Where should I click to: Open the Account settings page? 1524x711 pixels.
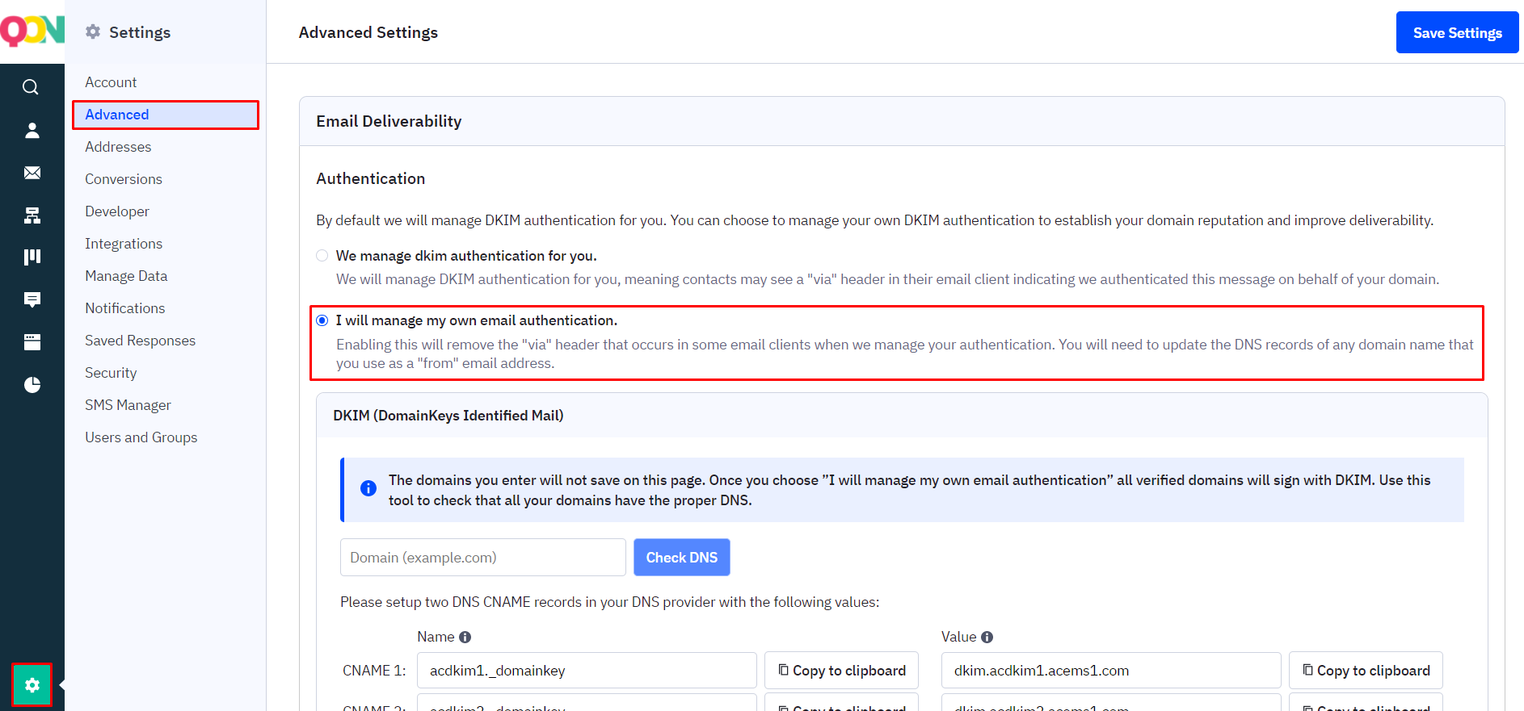[111, 82]
